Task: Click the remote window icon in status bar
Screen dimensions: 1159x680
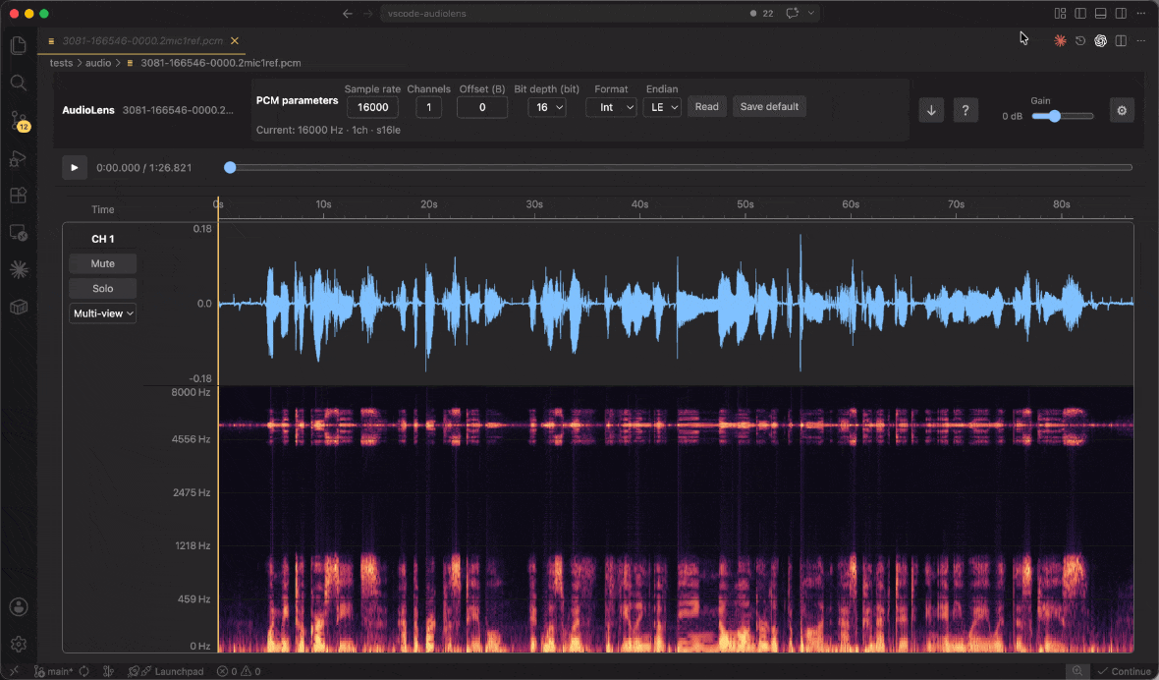Action: (14, 671)
